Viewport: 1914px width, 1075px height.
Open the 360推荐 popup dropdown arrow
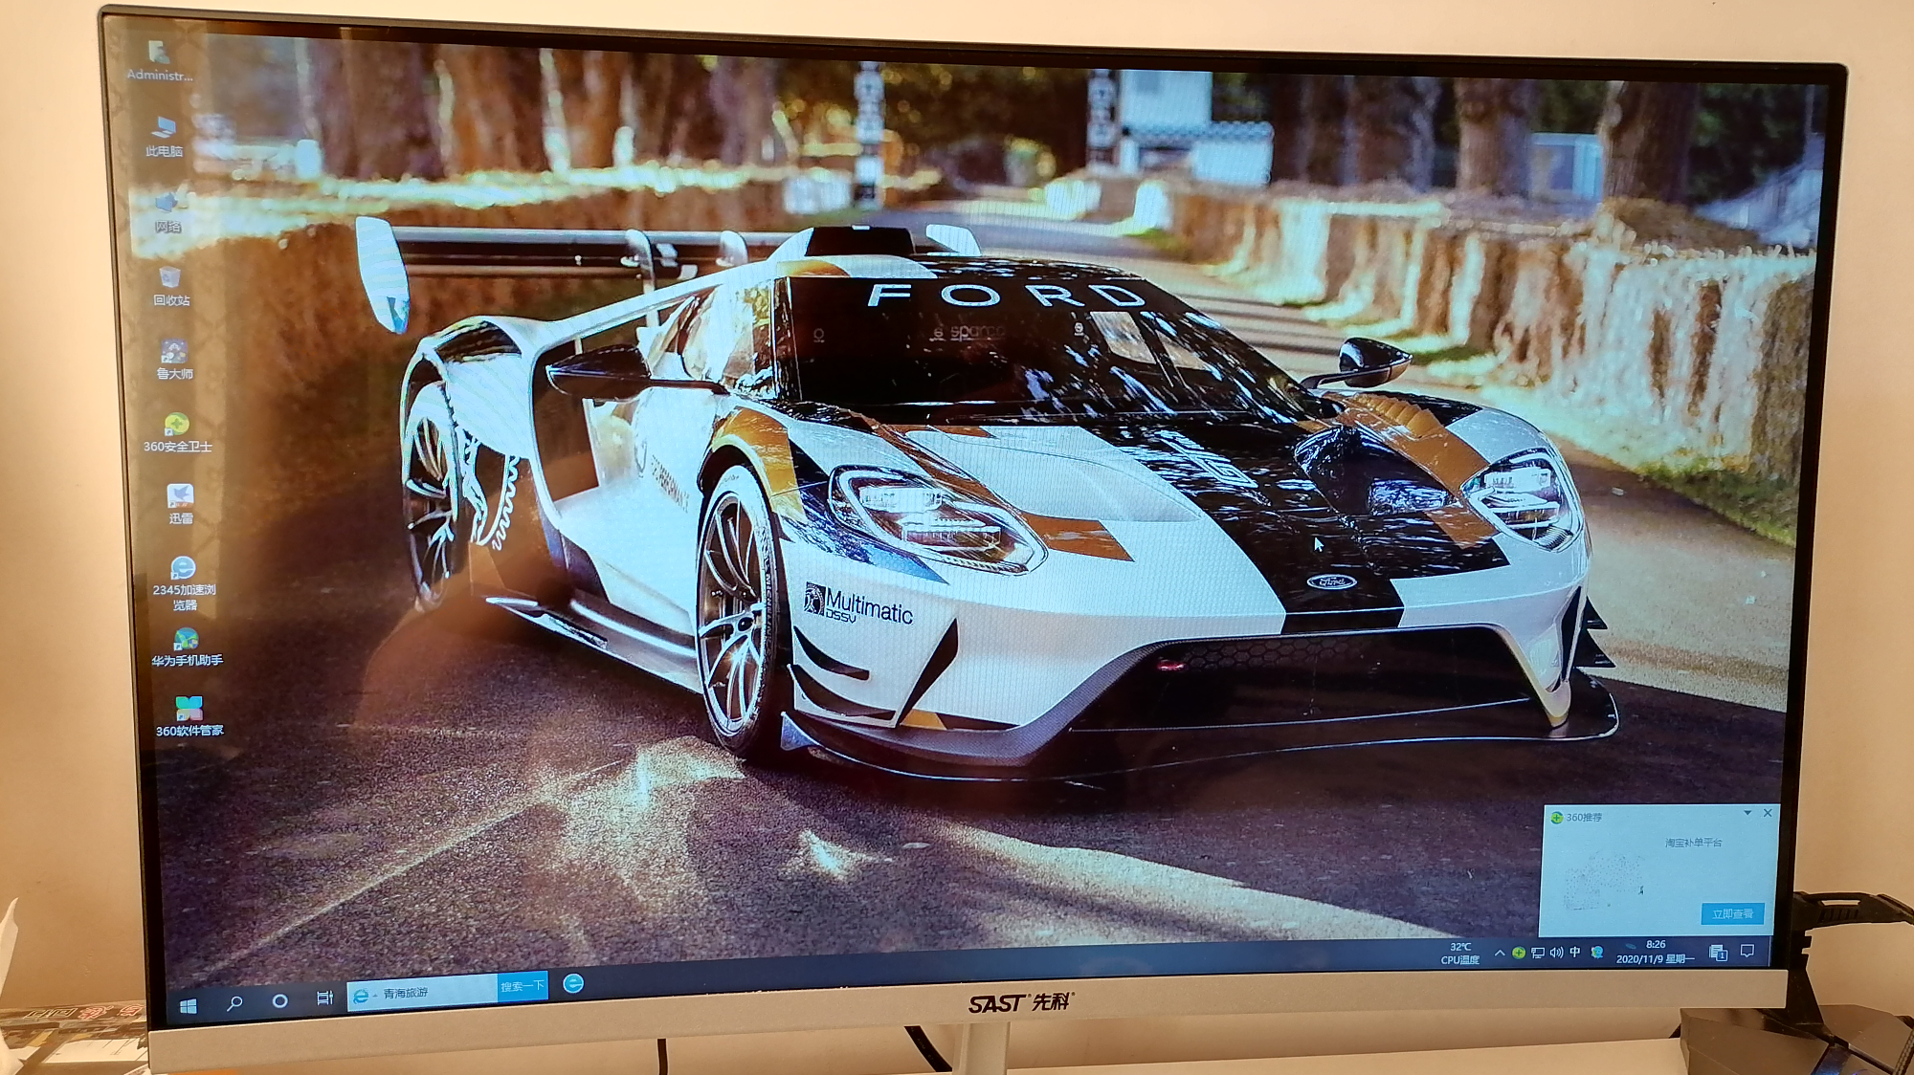click(x=1747, y=813)
